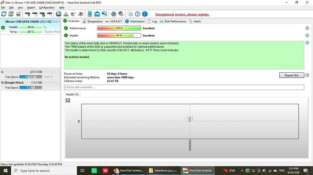This screenshot has width=313, height=175.
Task: Open the Report menu
Action: 31,7
